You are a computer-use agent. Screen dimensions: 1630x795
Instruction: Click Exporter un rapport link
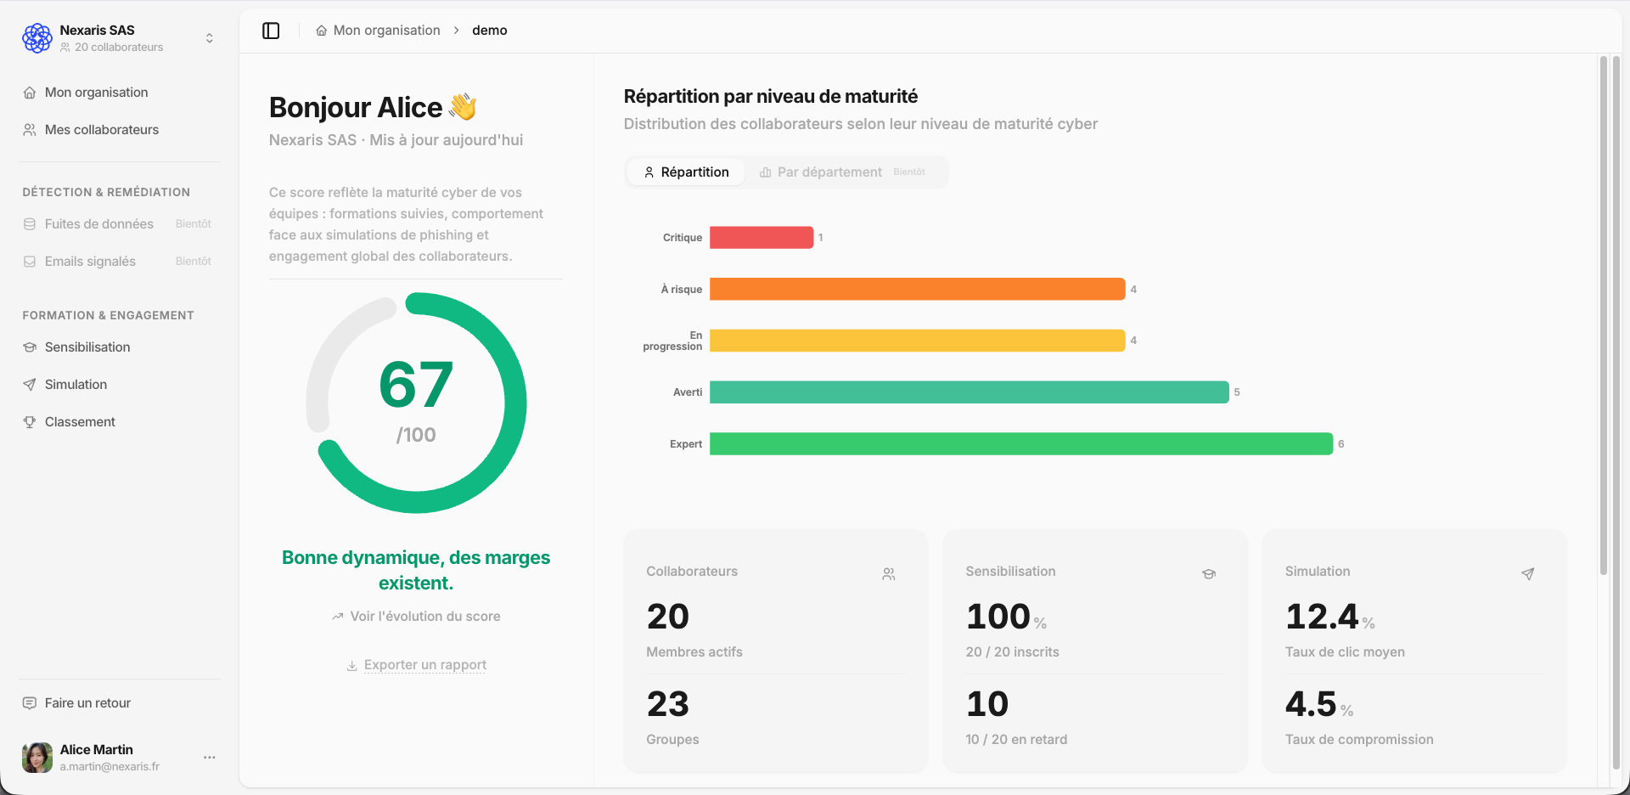[416, 665]
